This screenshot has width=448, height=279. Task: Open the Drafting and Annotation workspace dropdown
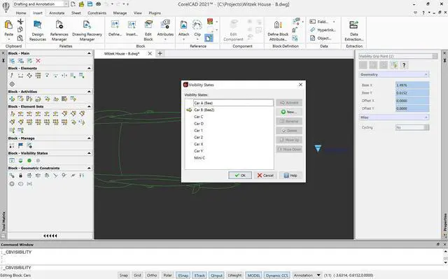point(66,4)
